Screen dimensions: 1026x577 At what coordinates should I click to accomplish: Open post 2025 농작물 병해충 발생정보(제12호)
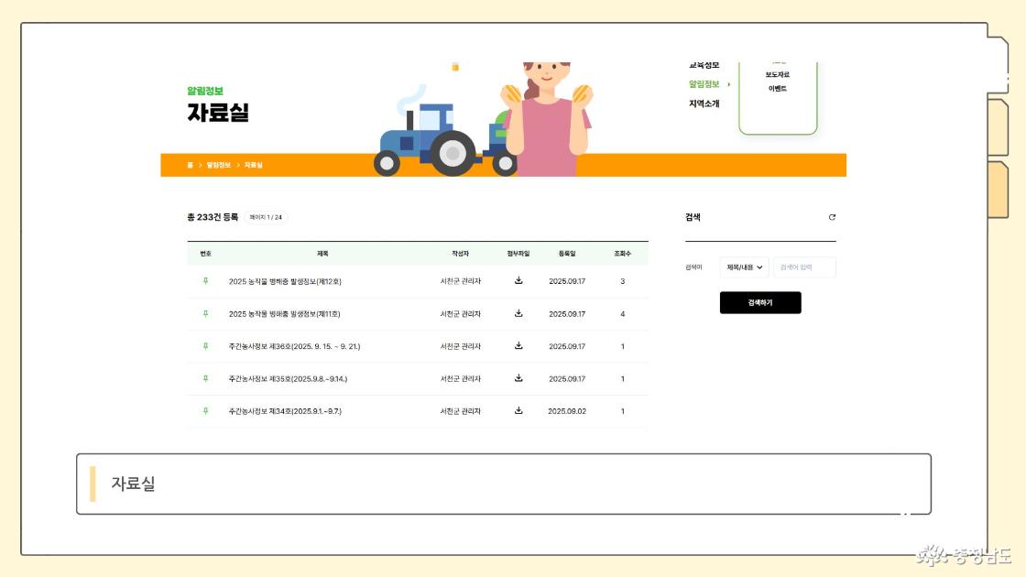coord(285,281)
